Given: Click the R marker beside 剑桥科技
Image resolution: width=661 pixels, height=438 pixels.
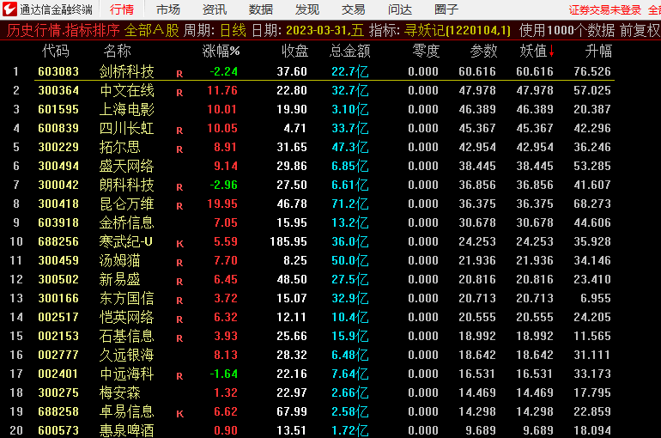Looking at the screenshot, I should tap(179, 74).
